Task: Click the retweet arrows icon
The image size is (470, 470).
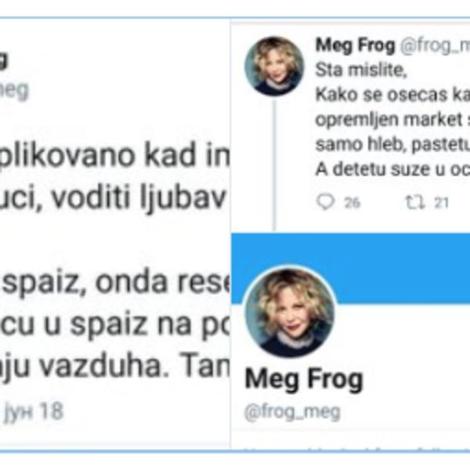Action: click(x=415, y=202)
